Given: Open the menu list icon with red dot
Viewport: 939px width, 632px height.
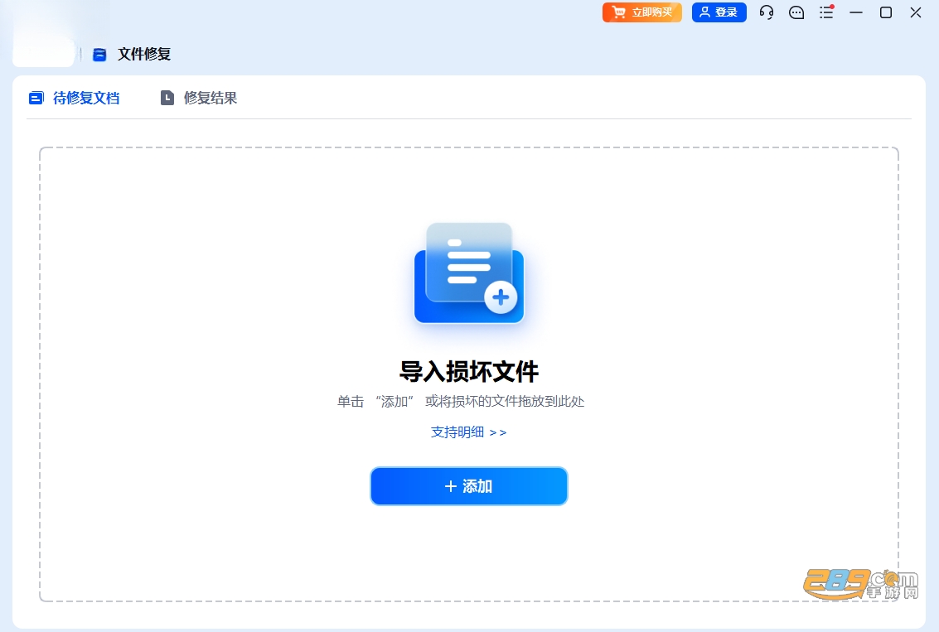Looking at the screenshot, I should [826, 12].
